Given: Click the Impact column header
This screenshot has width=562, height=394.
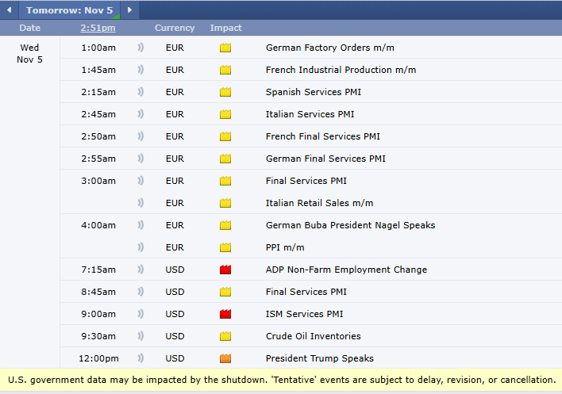Looking at the screenshot, I should [x=225, y=28].
